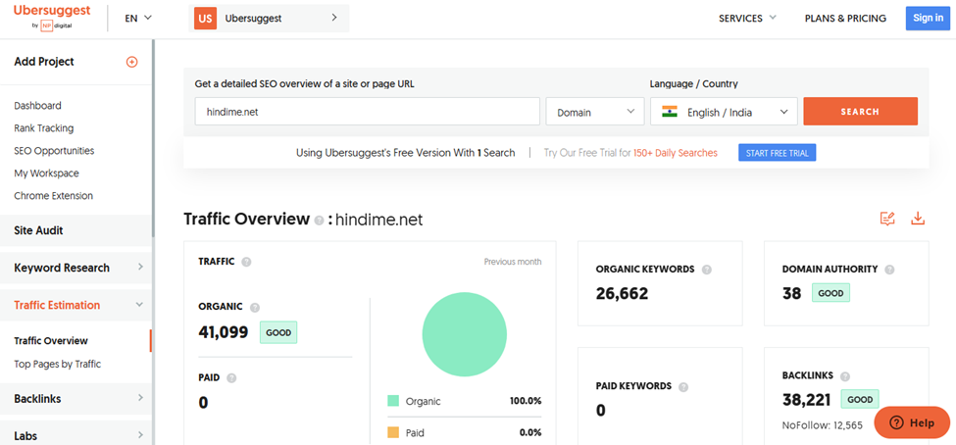Click the 100.0% organic percentage
Image resolution: width=956 pixels, height=445 pixels.
[x=526, y=401]
